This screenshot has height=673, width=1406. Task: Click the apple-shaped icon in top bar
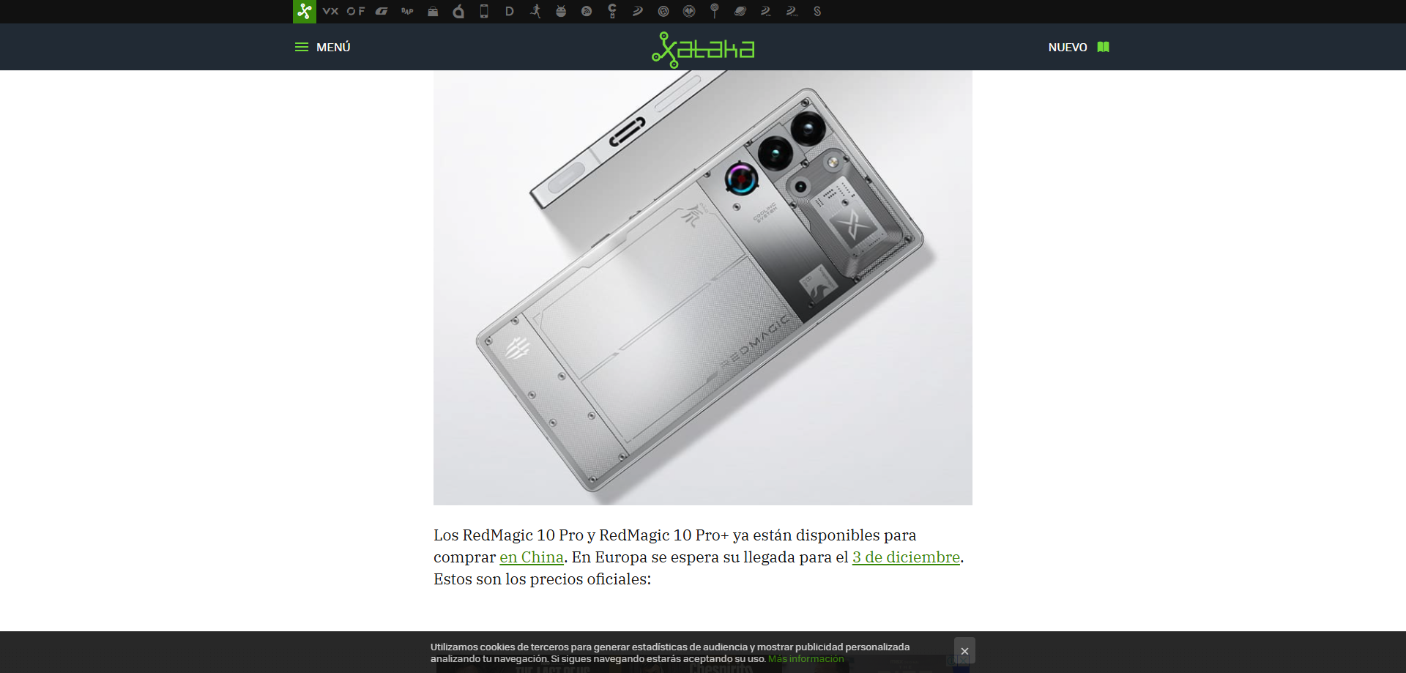(x=458, y=12)
